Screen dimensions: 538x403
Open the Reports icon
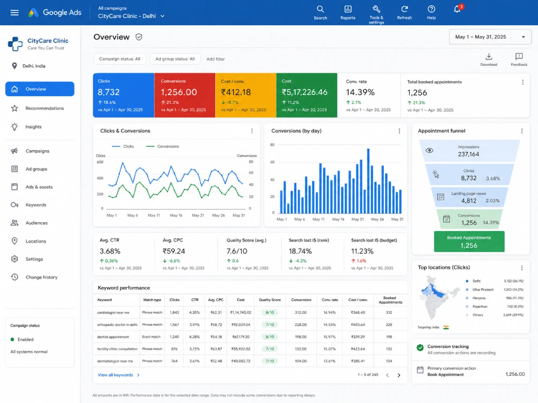(x=348, y=13)
